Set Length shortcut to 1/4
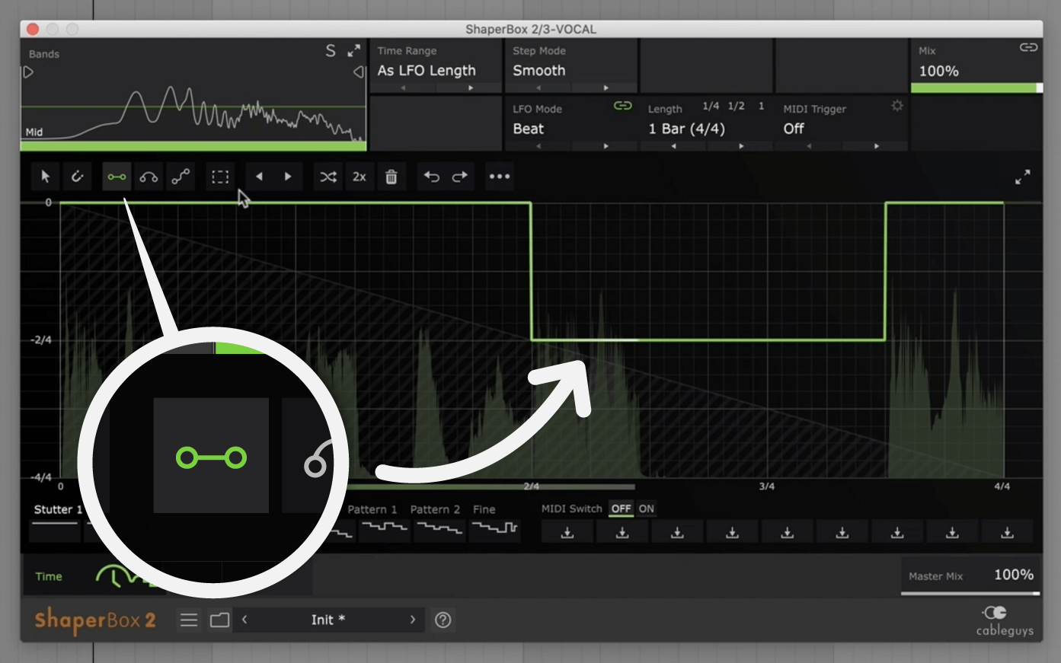 click(x=711, y=106)
